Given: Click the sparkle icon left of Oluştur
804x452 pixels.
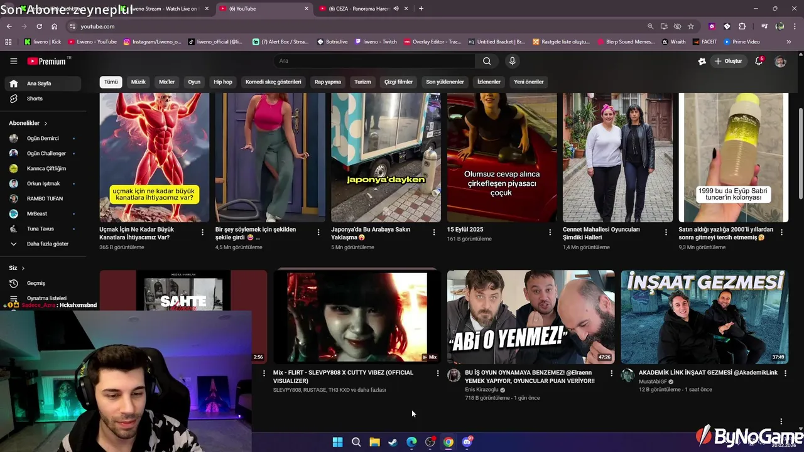Looking at the screenshot, I should click(702, 61).
